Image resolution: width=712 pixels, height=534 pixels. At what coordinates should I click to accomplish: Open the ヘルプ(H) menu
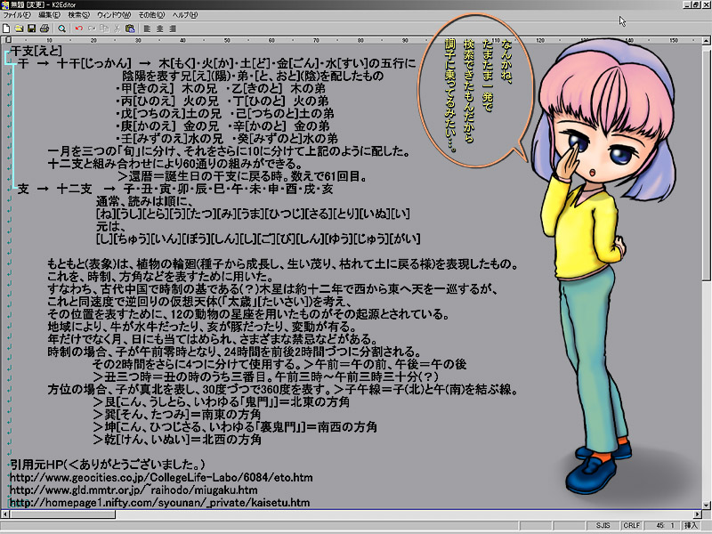click(x=185, y=15)
